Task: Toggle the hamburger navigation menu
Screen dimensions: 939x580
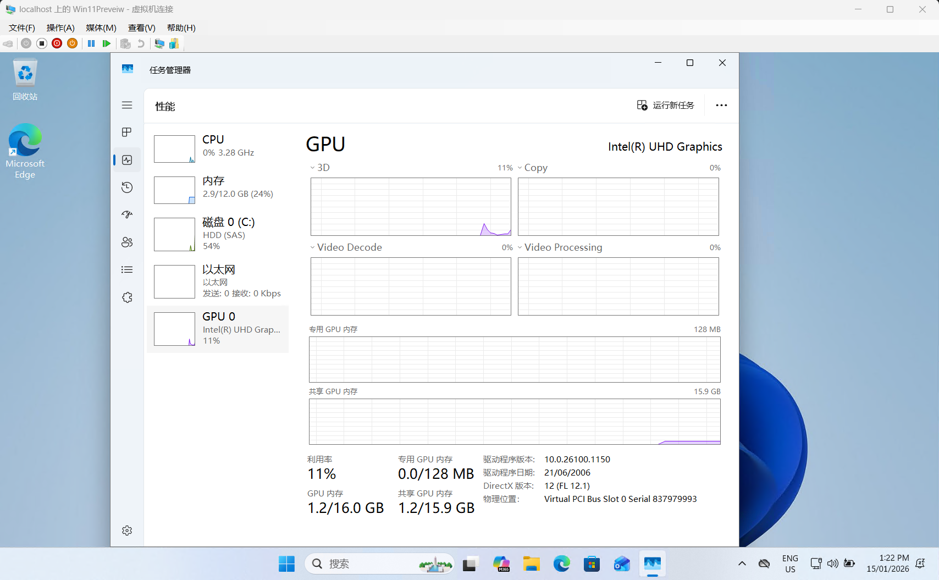Action: pos(127,105)
